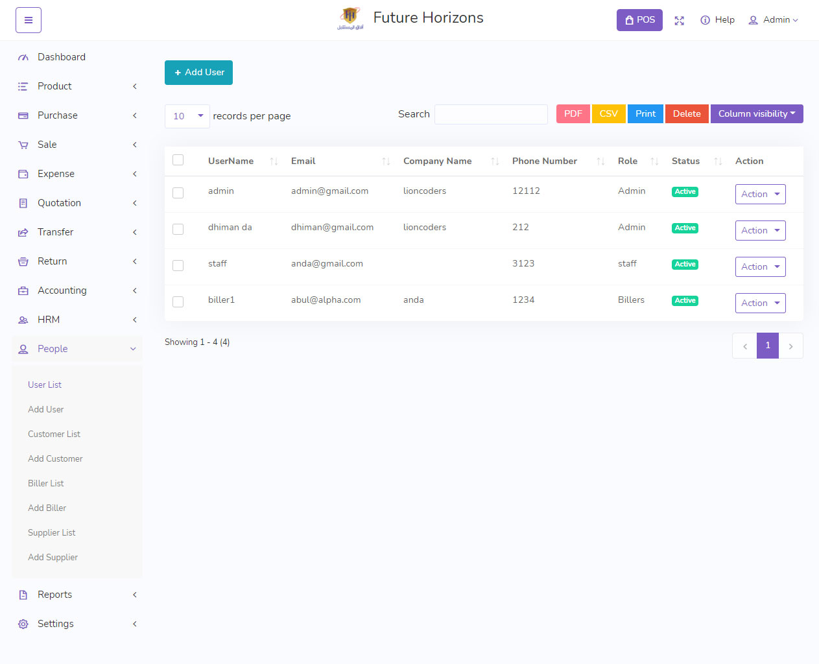Click the fullscreen expand icon
The height and width of the screenshot is (664, 819).
pos(679,21)
